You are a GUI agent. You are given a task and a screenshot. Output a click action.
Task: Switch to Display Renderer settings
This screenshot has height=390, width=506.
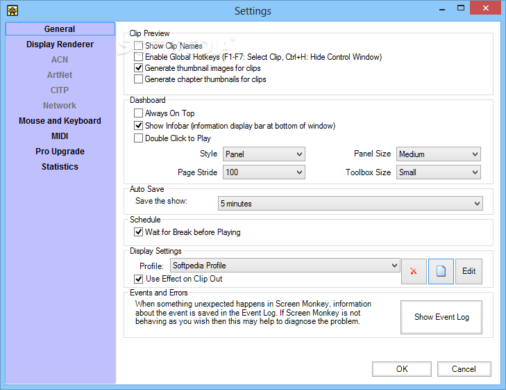[60, 44]
